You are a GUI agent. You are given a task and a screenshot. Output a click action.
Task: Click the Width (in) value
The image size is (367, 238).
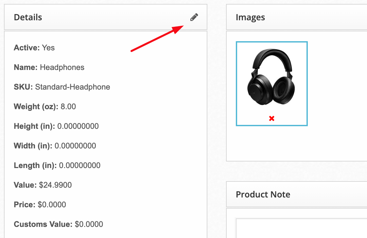click(x=75, y=146)
